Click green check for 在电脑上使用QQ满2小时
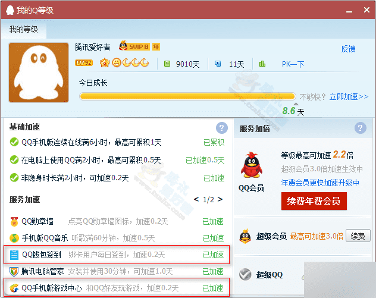 tap(14, 159)
